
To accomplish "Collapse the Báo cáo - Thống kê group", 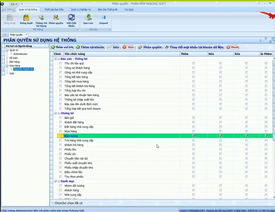I will tap(55, 59).
